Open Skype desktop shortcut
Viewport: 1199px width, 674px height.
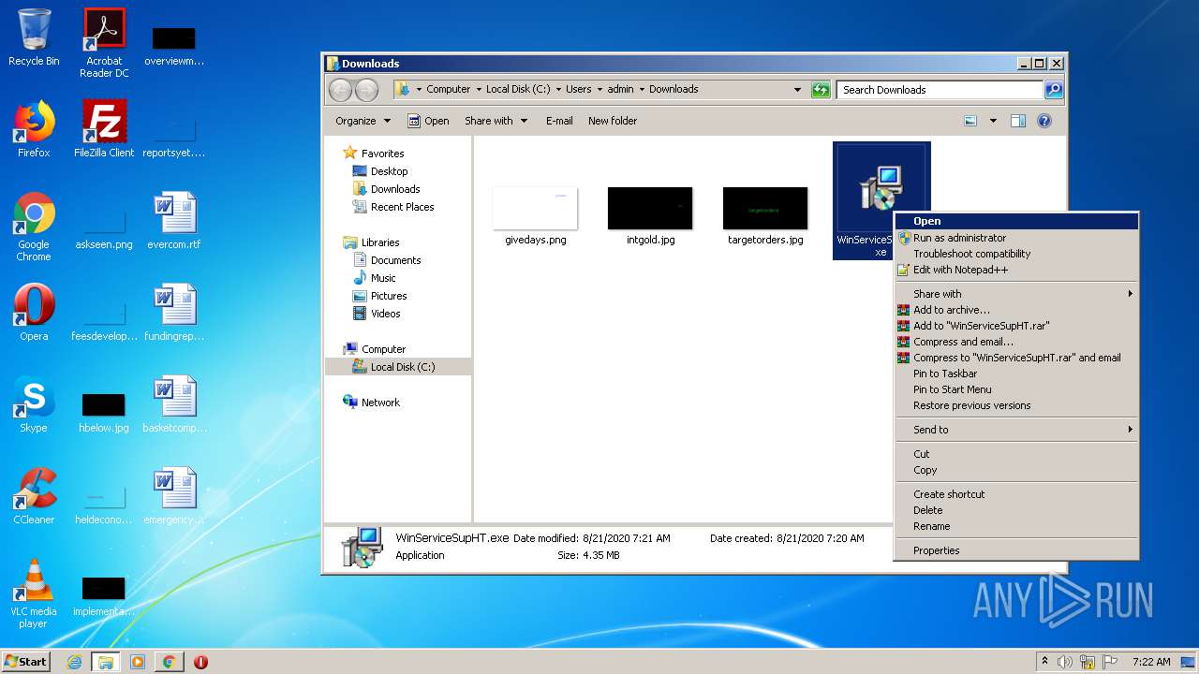34,404
